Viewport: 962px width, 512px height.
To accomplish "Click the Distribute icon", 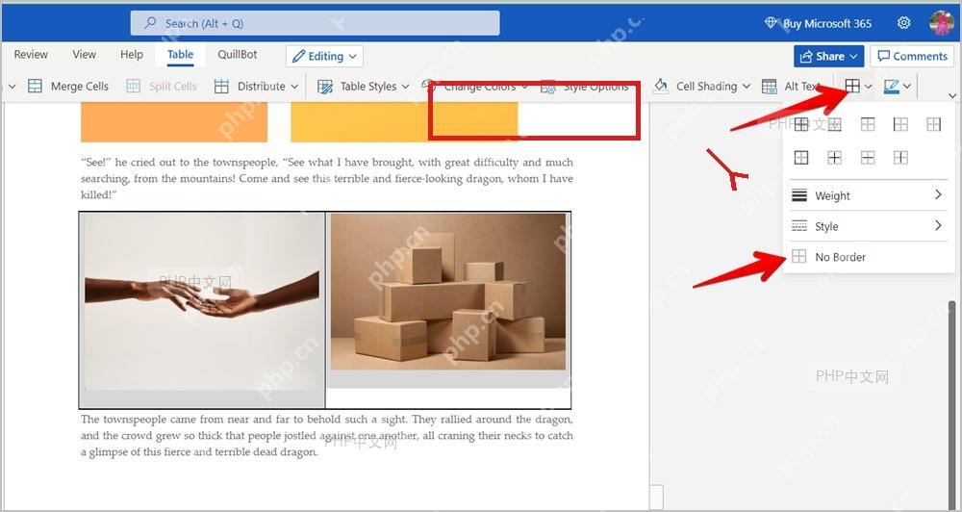I will [x=221, y=86].
